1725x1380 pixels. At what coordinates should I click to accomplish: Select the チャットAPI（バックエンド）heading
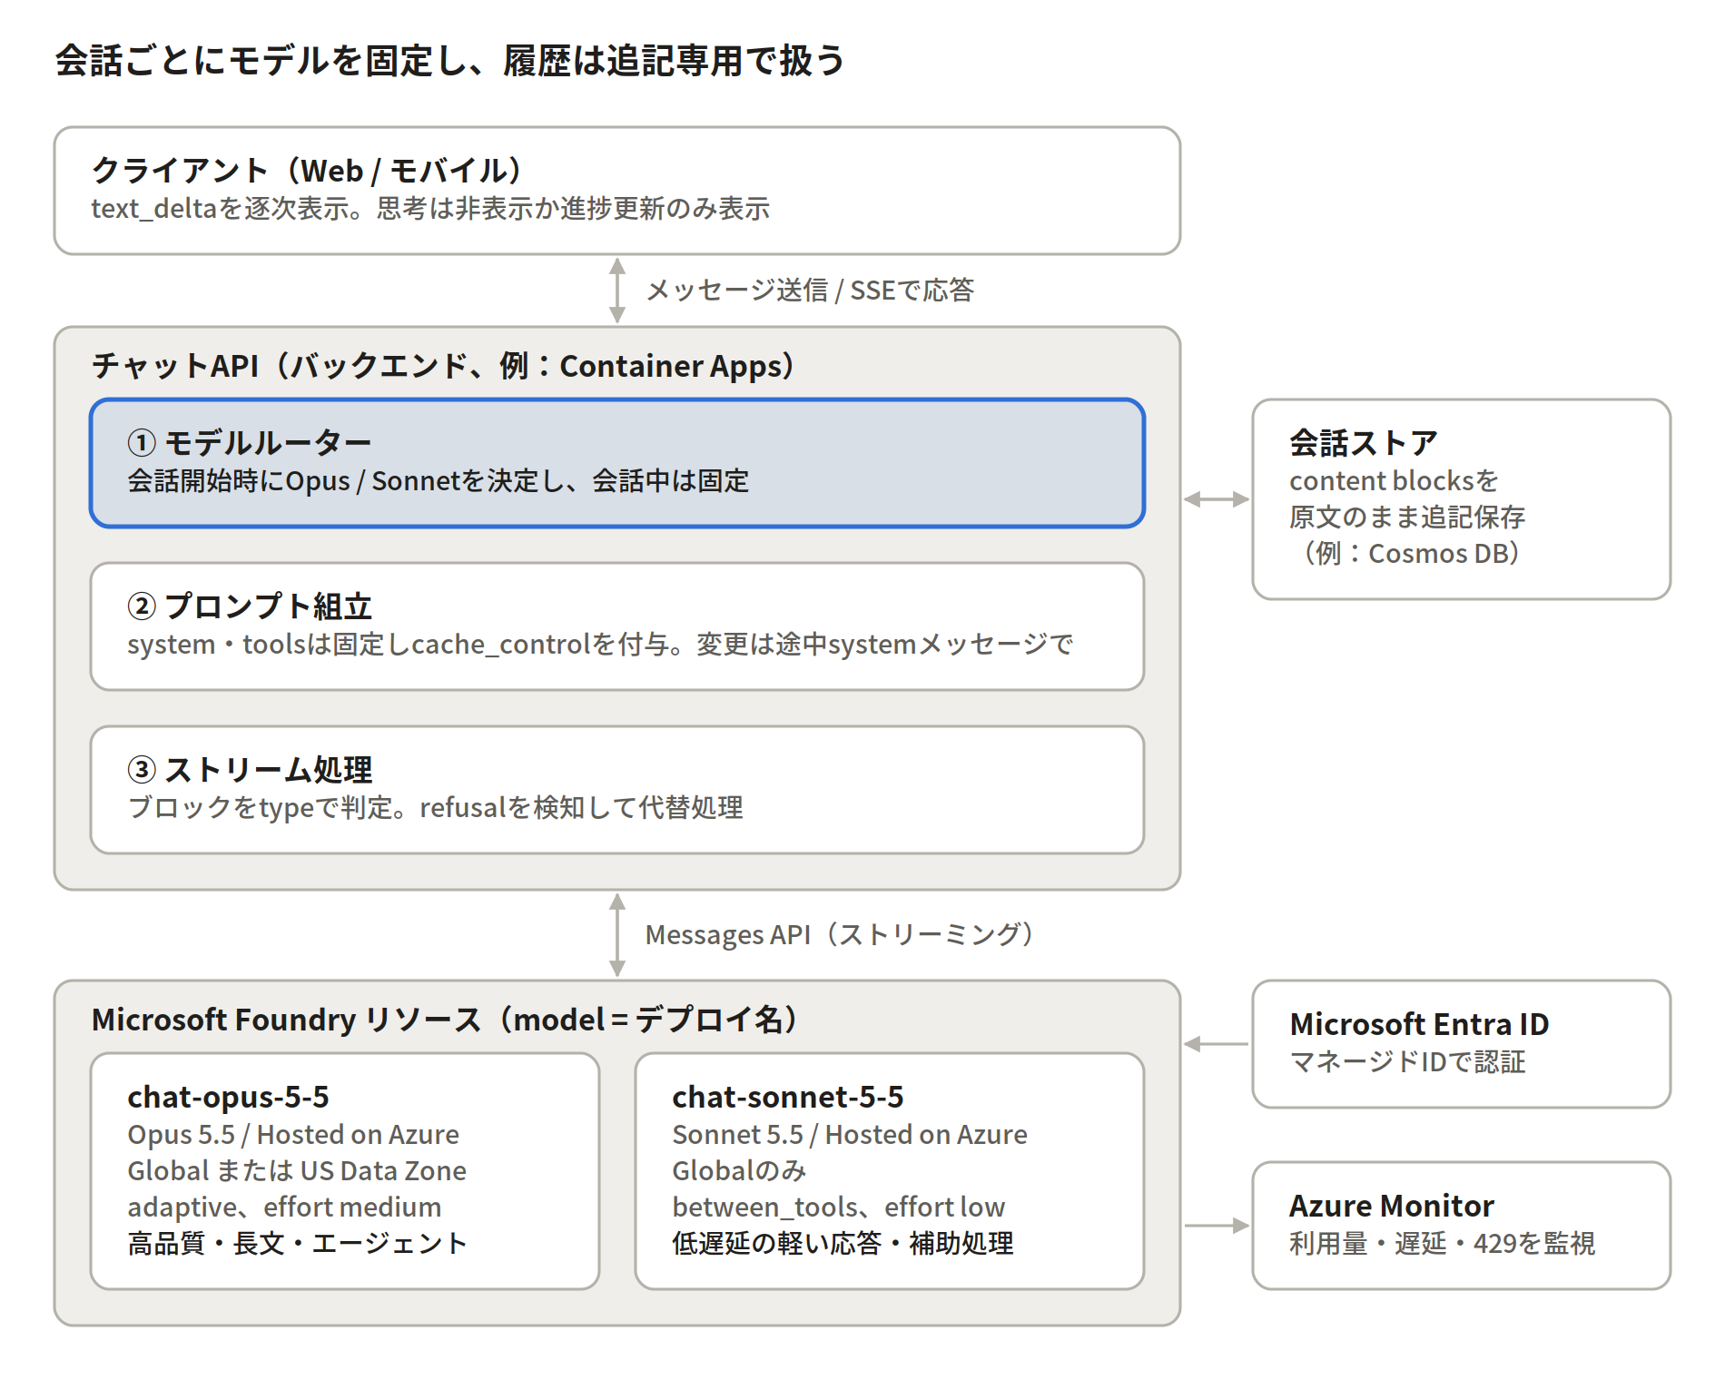coord(445,366)
